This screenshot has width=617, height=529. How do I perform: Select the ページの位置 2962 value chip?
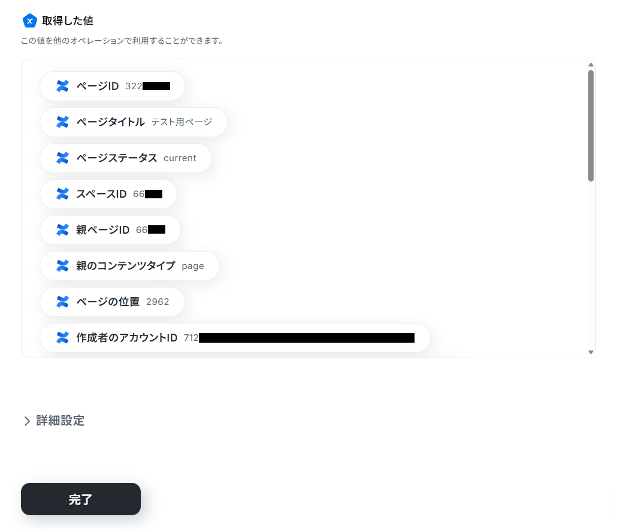tap(112, 301)
